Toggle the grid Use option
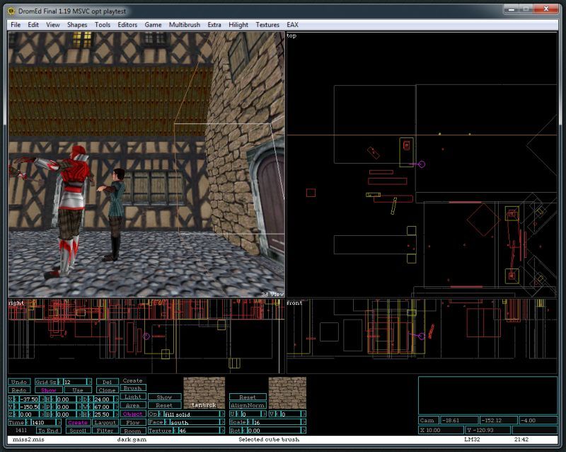Screen dimensions: 566x452 pyautogui.click(x=78, y=390)
